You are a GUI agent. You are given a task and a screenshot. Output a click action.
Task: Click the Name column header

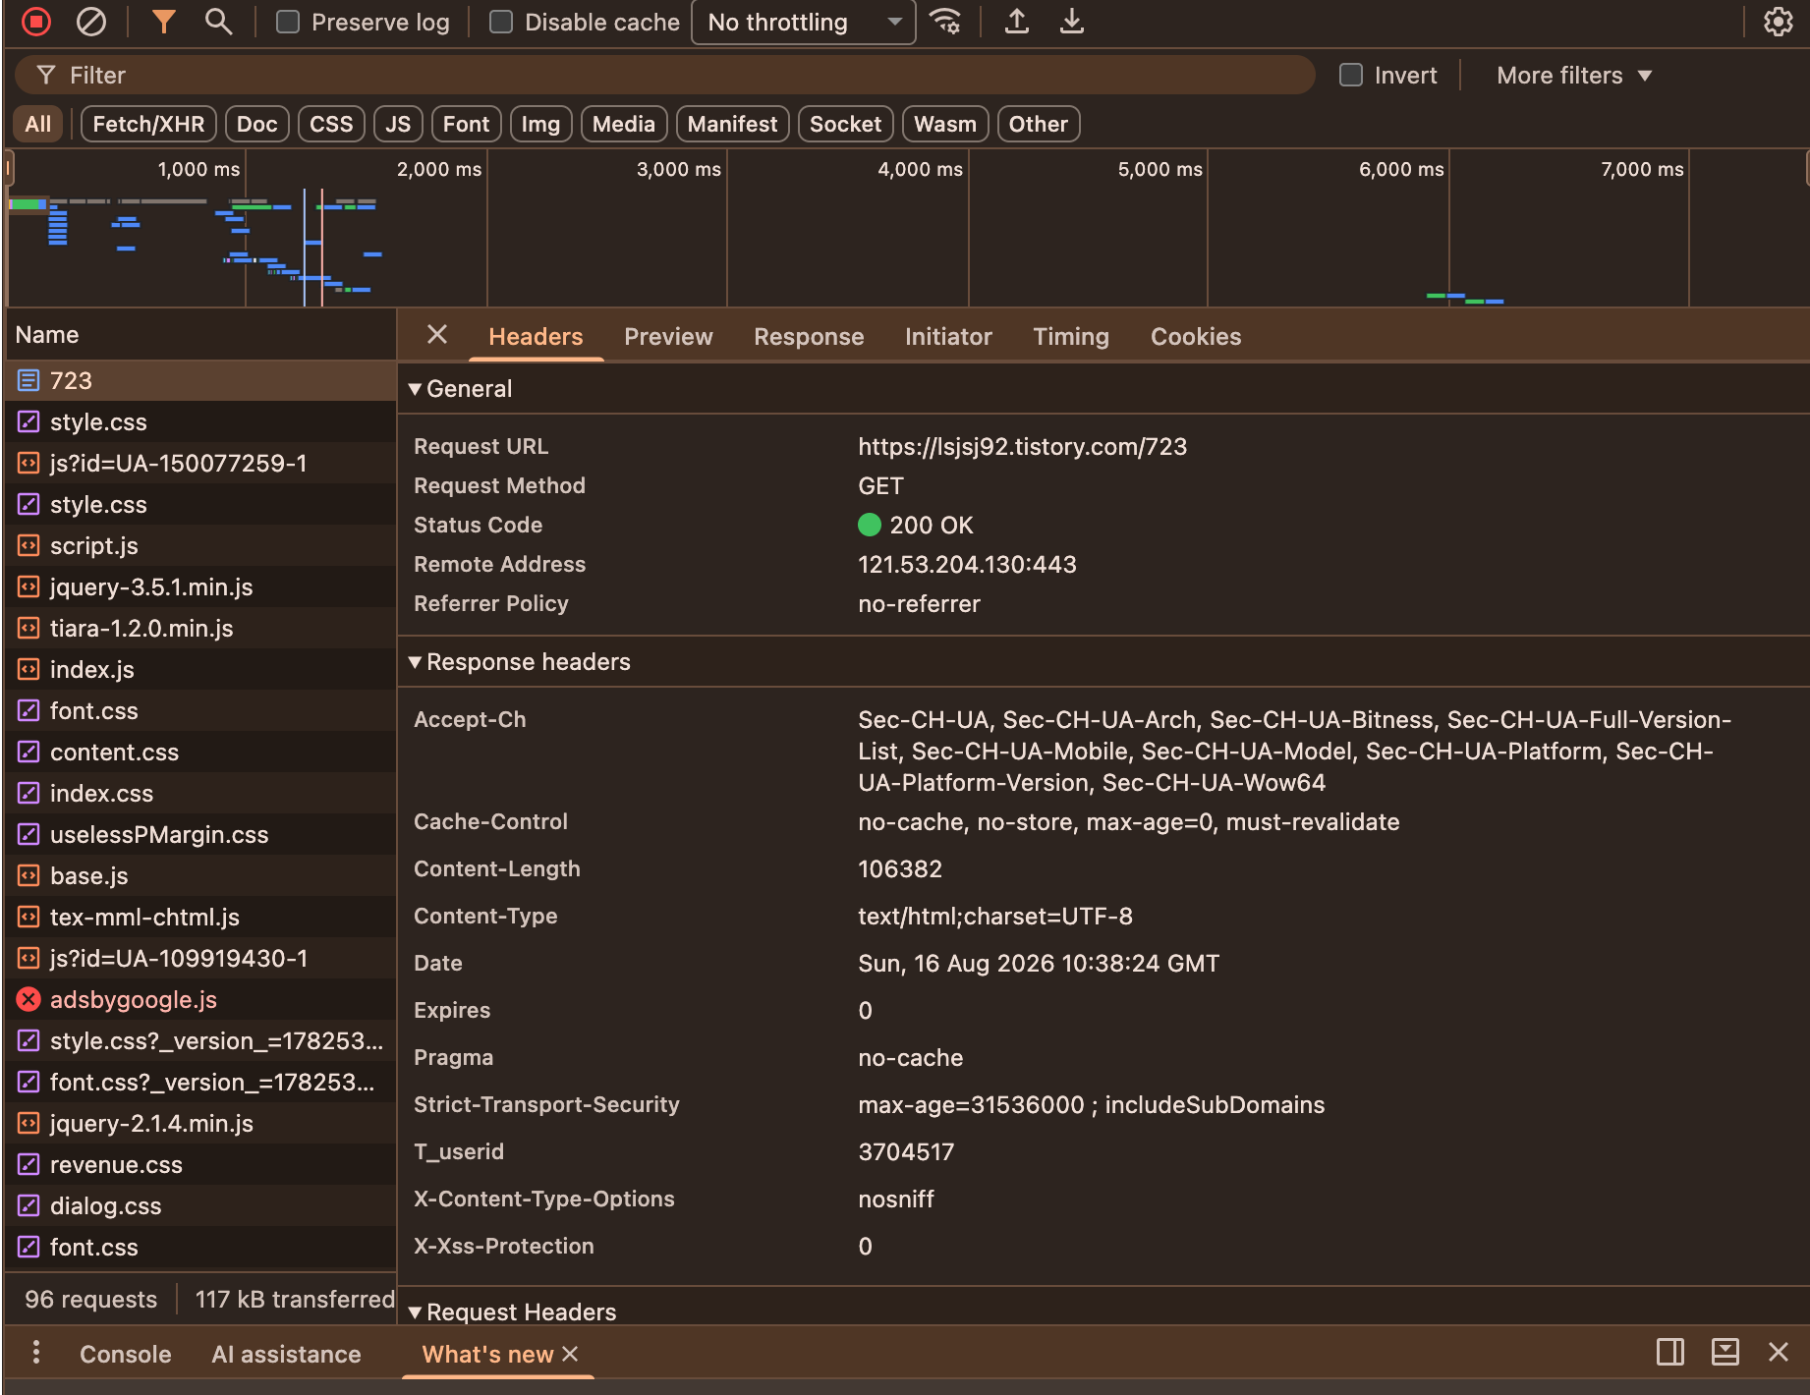(x=200, y=334)
